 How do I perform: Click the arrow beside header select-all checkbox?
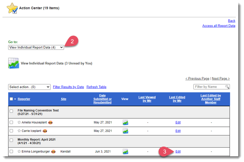(x=15, y=99)
